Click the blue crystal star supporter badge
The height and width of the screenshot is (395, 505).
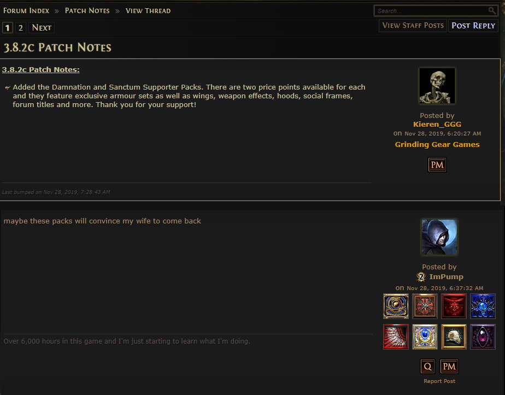[x=483, y=306]
